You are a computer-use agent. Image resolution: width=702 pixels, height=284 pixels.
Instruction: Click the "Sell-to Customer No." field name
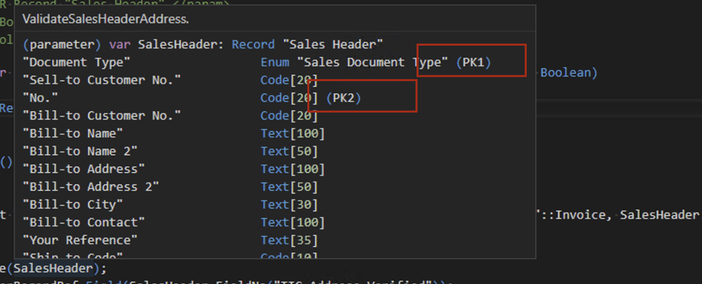click(102, 80)
